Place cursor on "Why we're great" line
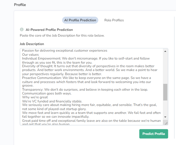This screenshot has height=145, width=176. [35, 97]
